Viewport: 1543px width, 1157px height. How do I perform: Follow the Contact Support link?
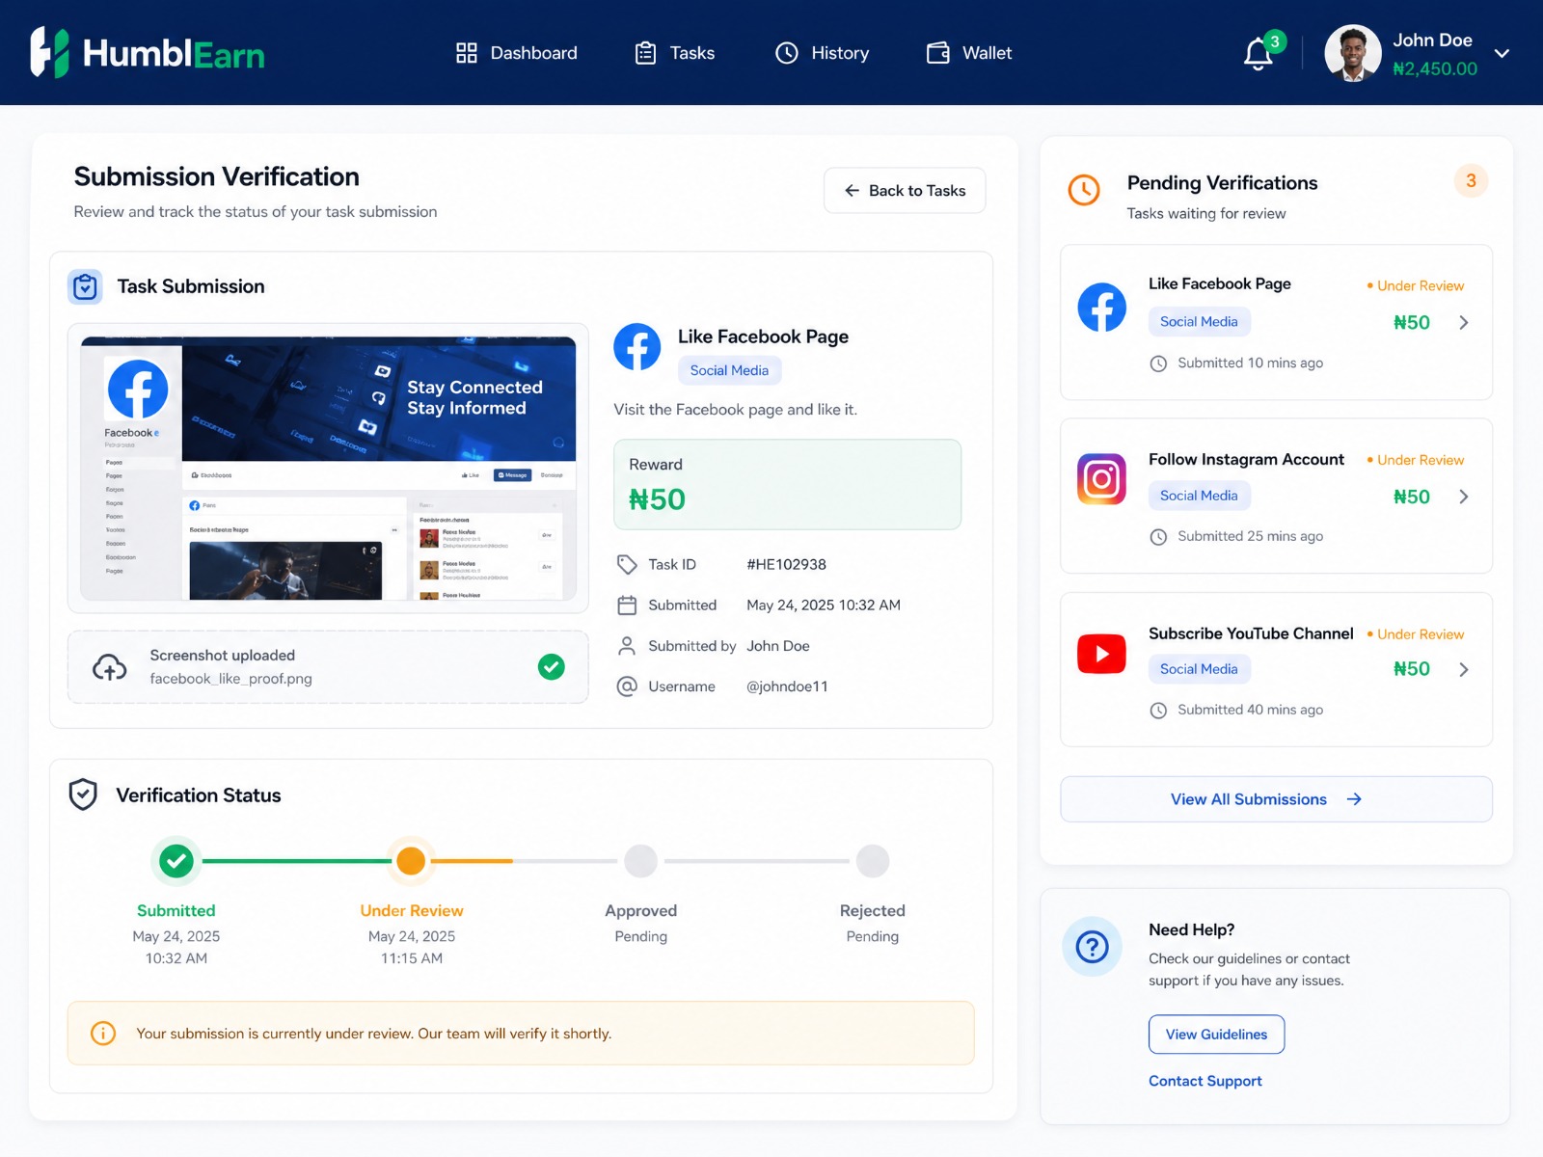pos(1205,1081)
